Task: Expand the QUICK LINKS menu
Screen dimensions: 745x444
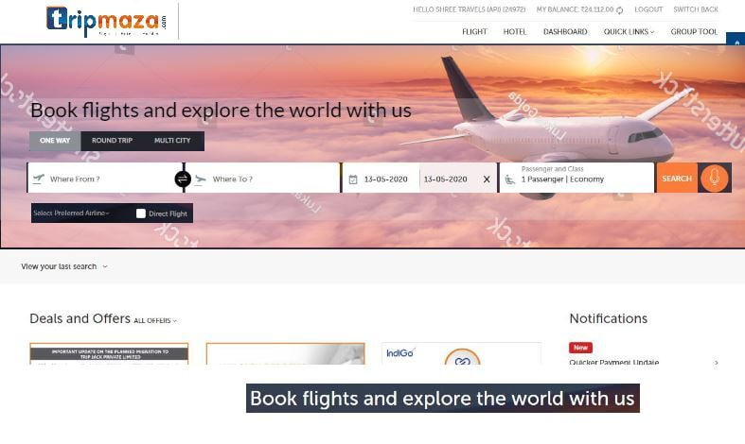Action: pyautogui.click(x=629, y=32)
